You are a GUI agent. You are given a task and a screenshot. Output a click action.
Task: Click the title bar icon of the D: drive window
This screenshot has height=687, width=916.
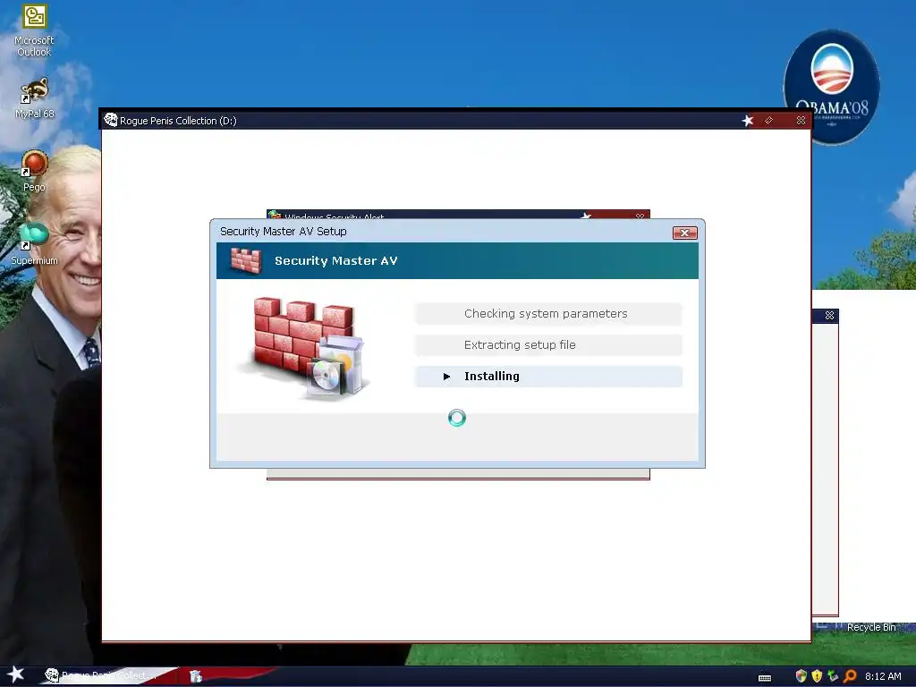click(110, 120)
